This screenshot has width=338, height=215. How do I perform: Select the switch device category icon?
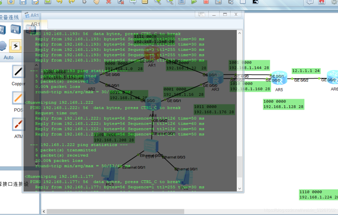tap(2, 29)
